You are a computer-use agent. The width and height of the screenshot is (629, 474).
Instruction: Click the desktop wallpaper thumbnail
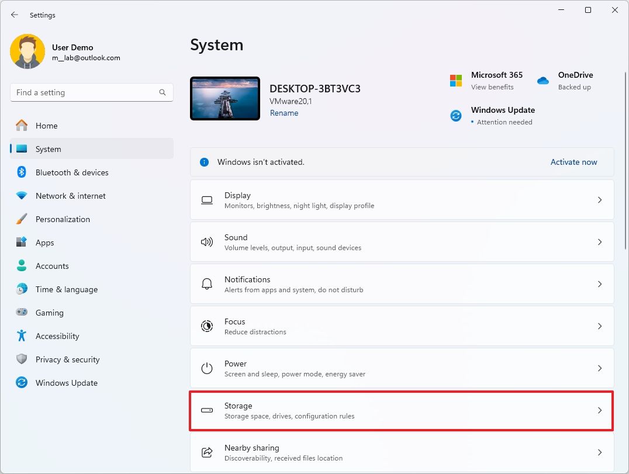tap(225, 98)
